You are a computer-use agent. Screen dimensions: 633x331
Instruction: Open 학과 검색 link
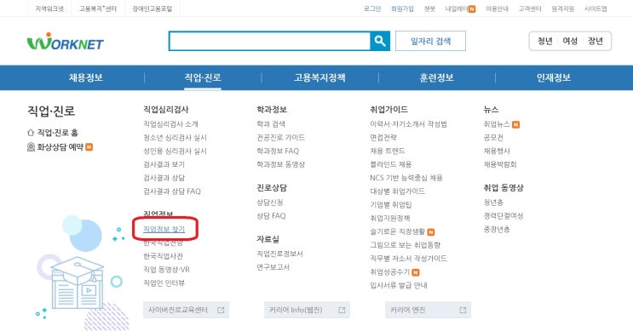coord(271,123)
